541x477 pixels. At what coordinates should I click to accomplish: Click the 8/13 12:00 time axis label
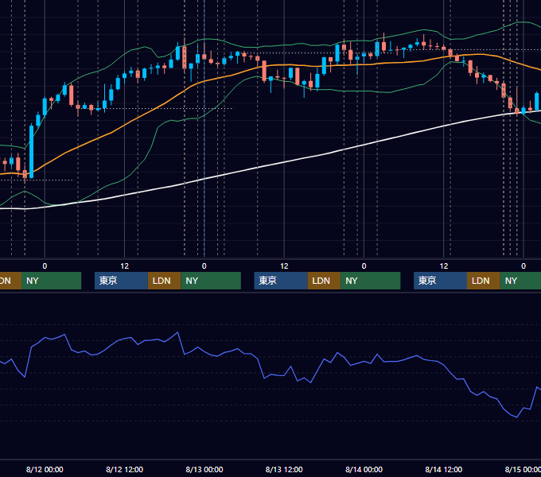[284, 469]
